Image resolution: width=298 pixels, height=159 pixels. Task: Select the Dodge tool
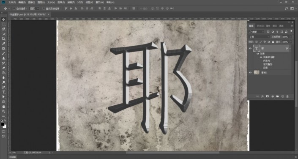[3, 82]
